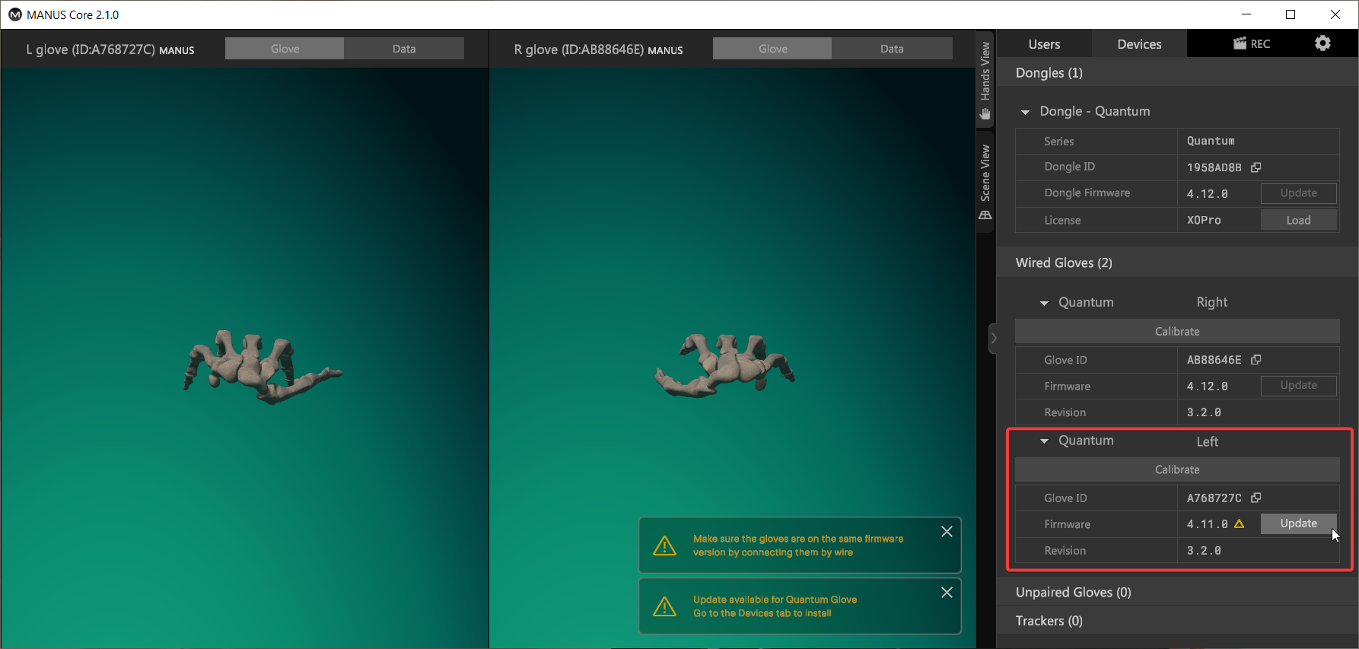Switch to the Devices tab
This screenshot has width=1359, height=649.
tap(1139, 44)
